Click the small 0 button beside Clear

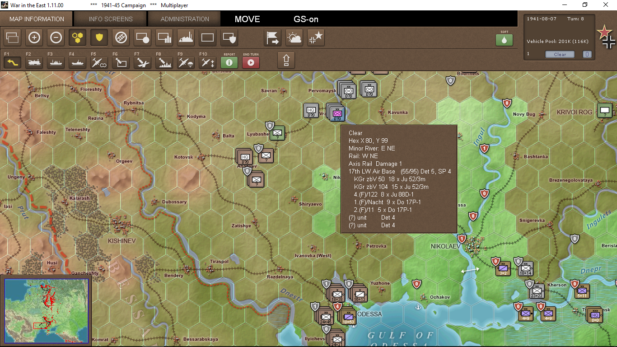pos(587,54)
